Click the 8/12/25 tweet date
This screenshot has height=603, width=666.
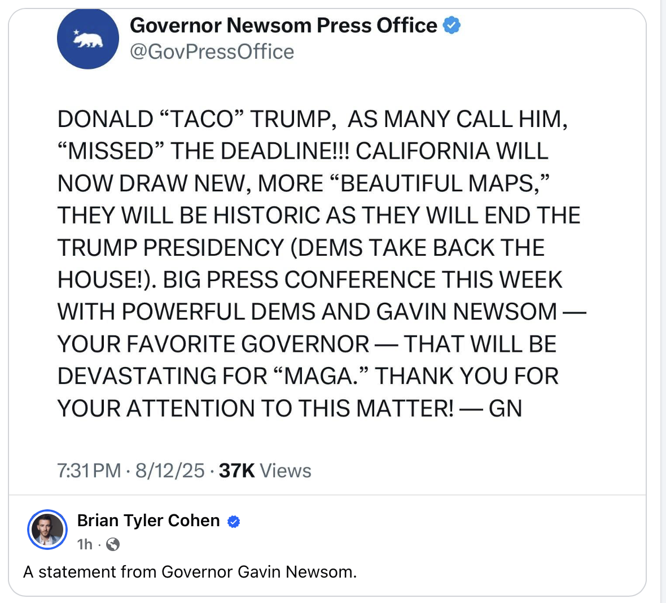[x=170, y=471]
